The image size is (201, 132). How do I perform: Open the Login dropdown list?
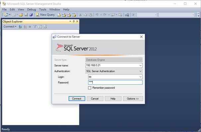tap(140, 77)
